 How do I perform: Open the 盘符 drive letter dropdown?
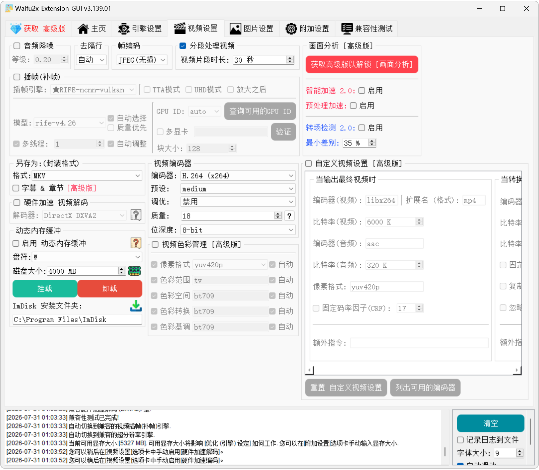point(87,257)
